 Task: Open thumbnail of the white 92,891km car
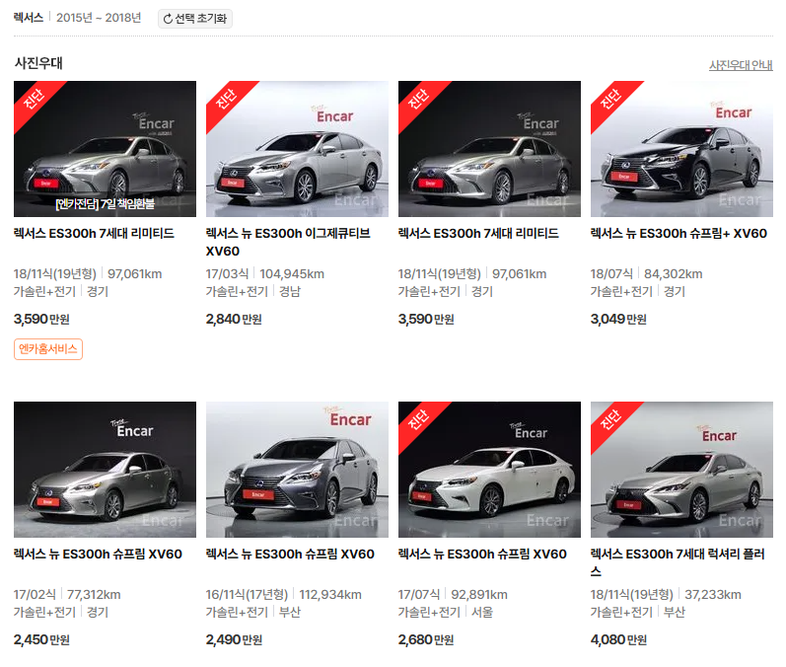489,470
